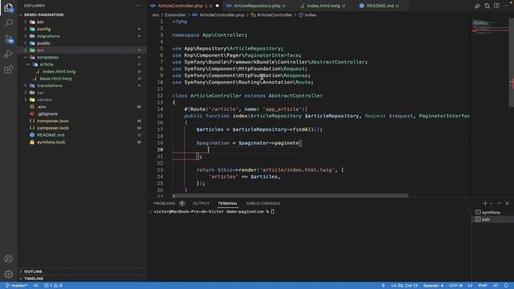Open the .env file
This screenshot has height=289, width=514.
pyautogui.click(x=42, y=107)
